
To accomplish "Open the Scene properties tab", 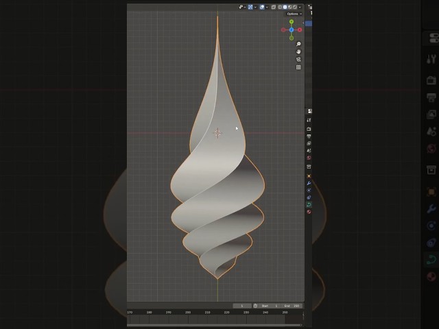I will click(x=309, y=151).
